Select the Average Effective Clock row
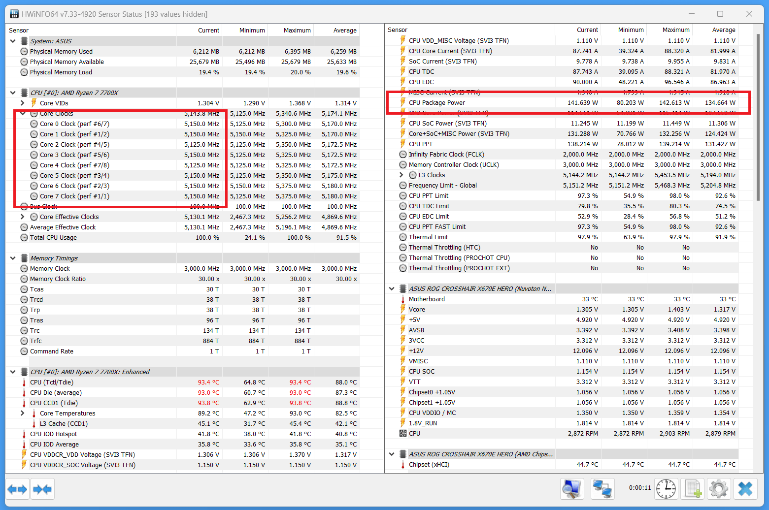The image size is (769, 510). pos(183,227)
